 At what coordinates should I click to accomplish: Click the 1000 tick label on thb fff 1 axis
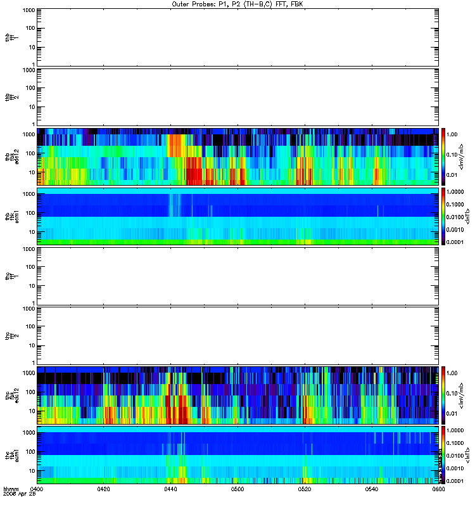(28, 10)
